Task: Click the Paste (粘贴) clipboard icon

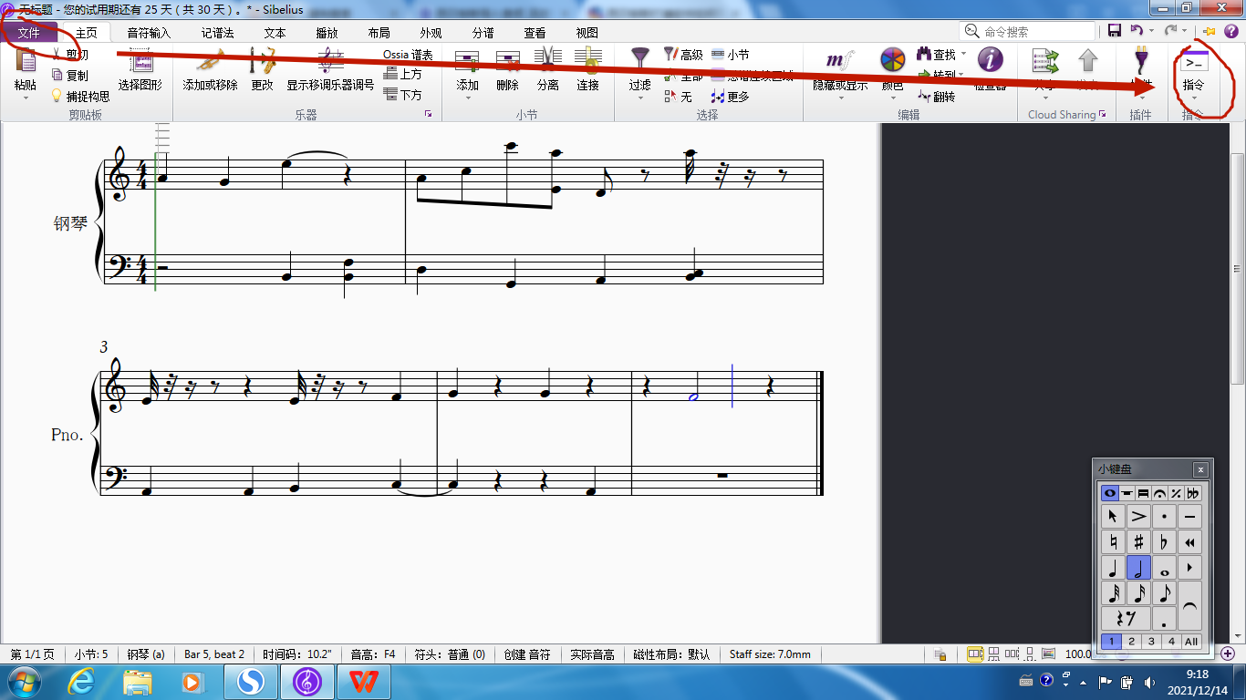Action: click(25, 62)
